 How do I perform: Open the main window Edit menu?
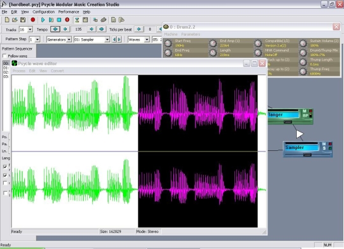[14, 12]
